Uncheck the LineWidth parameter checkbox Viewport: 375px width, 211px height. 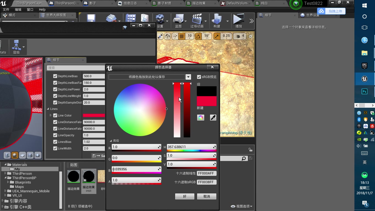tap(55, 148)
